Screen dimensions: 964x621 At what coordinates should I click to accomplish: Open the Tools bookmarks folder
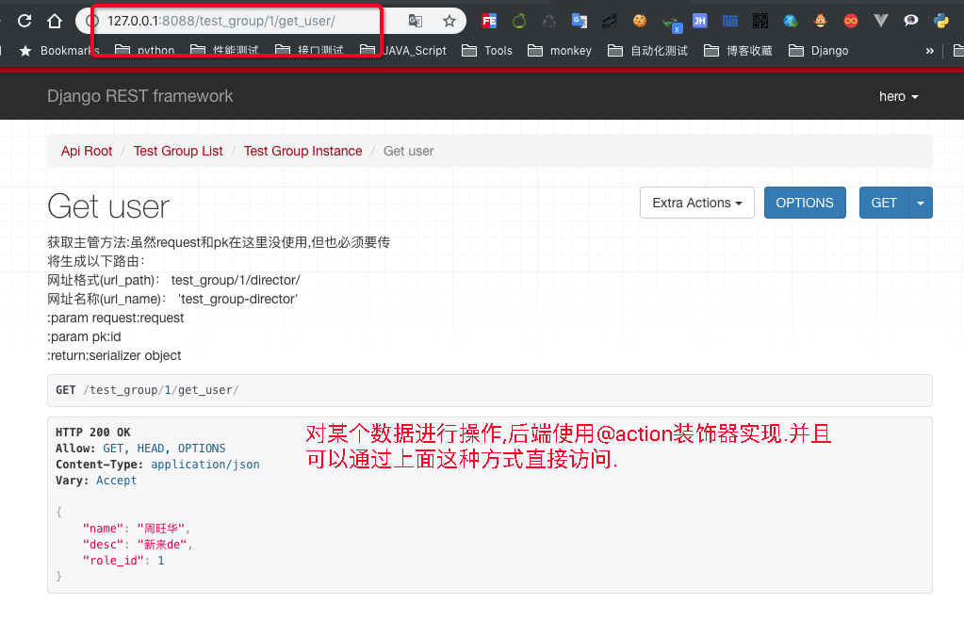487,51
